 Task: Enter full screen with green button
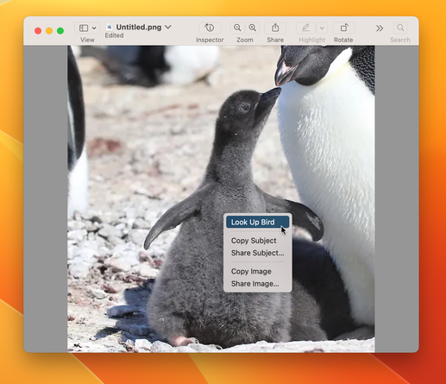coord(60,31)
